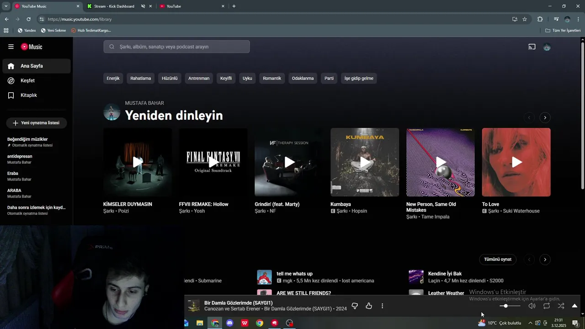Open a new browser tab

pos(234,6)
